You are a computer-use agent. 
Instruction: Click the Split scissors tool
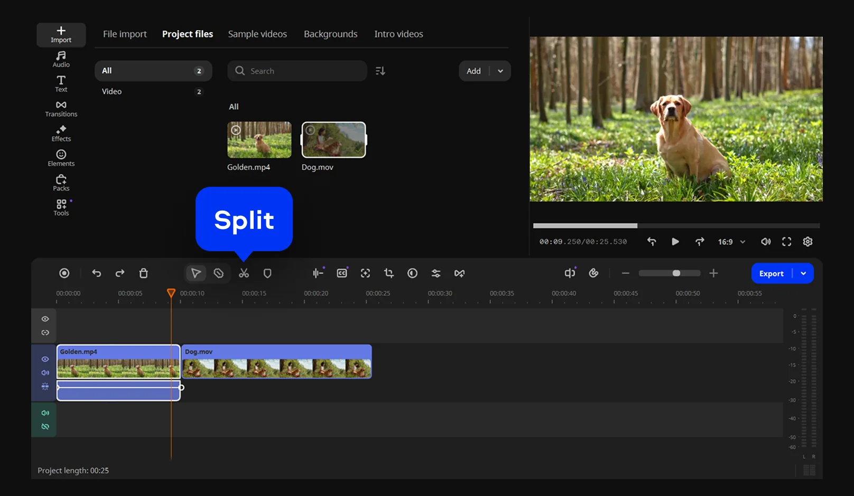click(244, 273)
